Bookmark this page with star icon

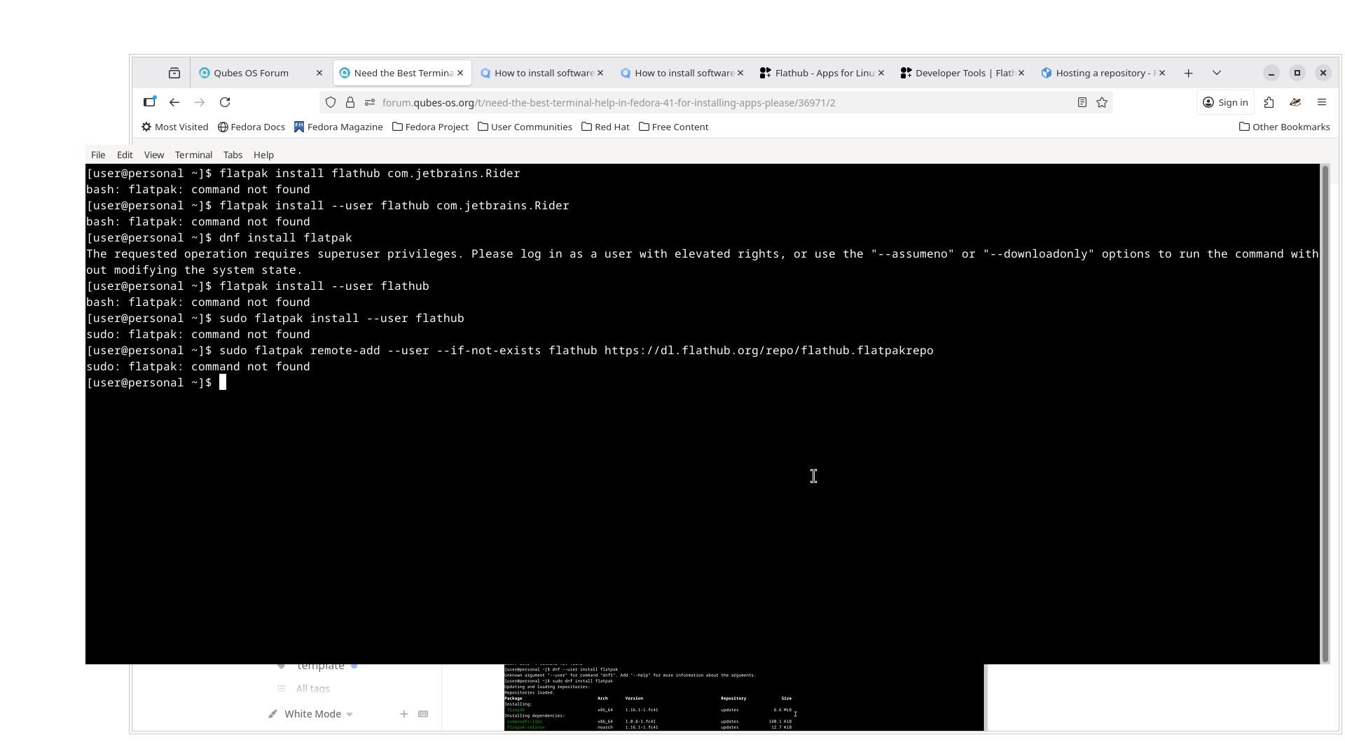coord(1102,102)
